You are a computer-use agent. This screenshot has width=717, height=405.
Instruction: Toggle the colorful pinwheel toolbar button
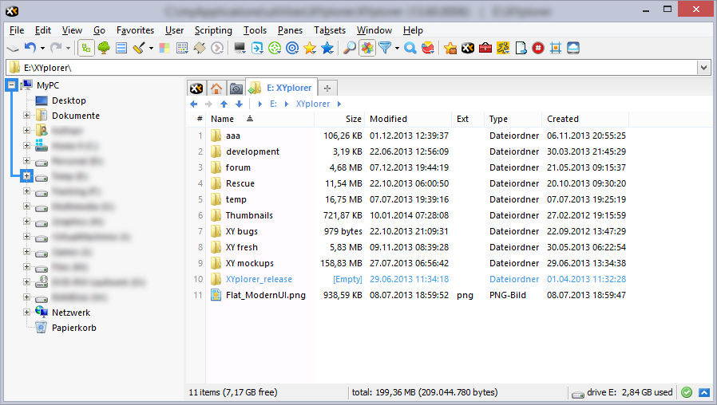click(366, 48)
